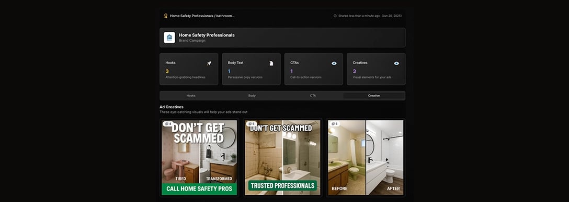Switch to the CTA tab
Image resolution: width=569 pixels, height=202 pixels.
click(313, 96)
